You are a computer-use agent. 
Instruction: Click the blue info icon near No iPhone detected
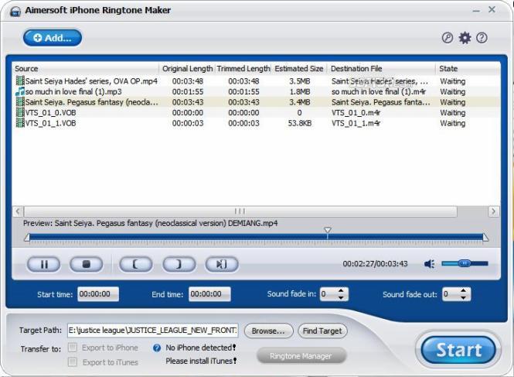pyautogui.click(x=157, y=348)
